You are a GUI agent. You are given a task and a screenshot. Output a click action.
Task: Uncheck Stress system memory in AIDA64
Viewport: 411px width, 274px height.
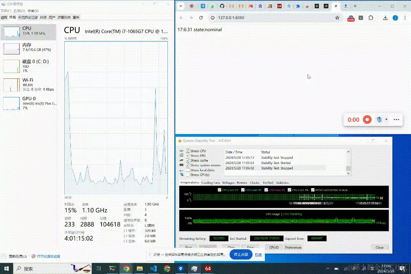click(188, 165)
